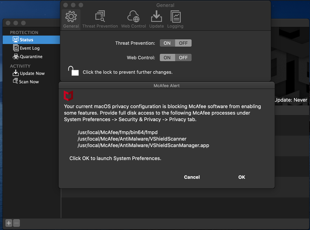Close the General preferences window

tap(66, 5)
